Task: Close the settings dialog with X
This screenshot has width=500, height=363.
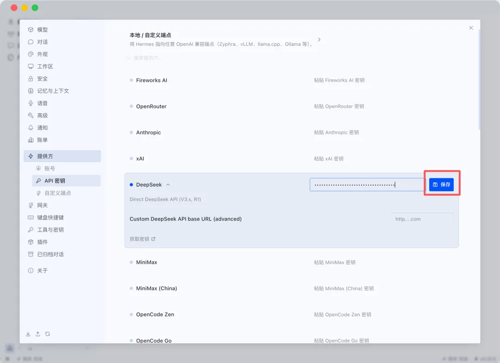Action: (471, 28)
